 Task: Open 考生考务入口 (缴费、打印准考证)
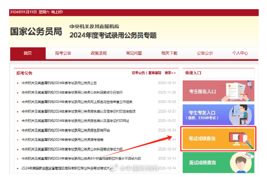point(218,115)
